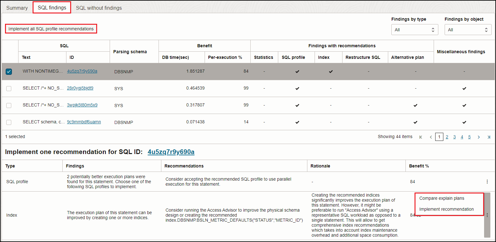
Task: Tick checkbox for SQL 9c9mmbdf6uamn row
Action: 9,122
